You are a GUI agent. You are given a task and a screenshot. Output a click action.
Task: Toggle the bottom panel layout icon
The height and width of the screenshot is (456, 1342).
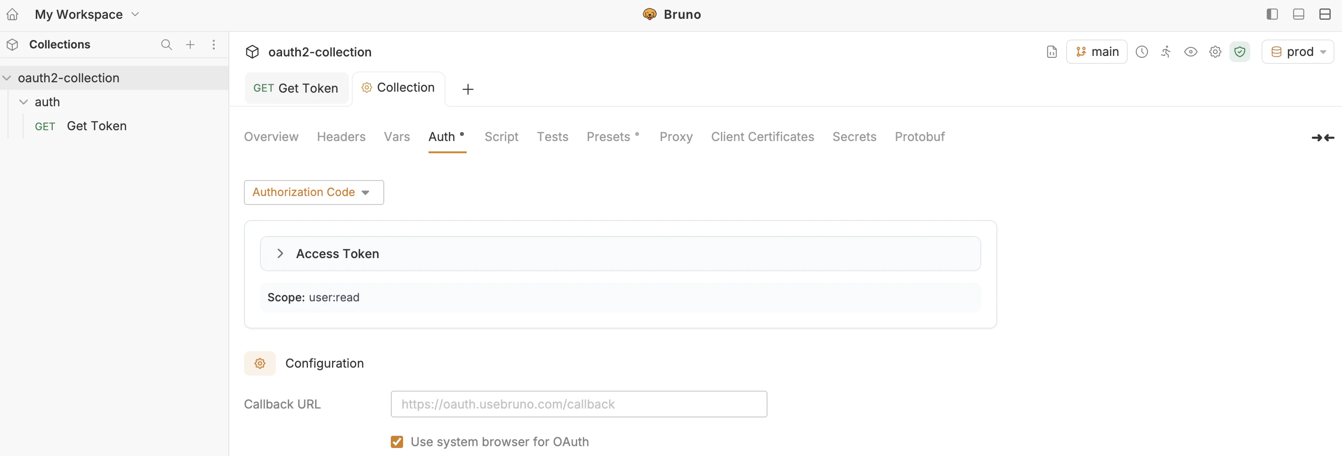coord(1298,14)
